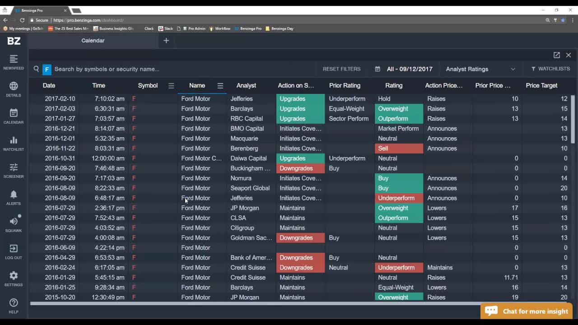This screenshot has height=325, width=578.
Task: Click browser back arrow
Action: pos(5,20)
